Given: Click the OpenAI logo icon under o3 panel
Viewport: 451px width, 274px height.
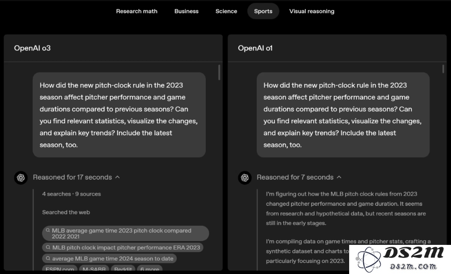Looking at the screenshot, I should [21, 178].
